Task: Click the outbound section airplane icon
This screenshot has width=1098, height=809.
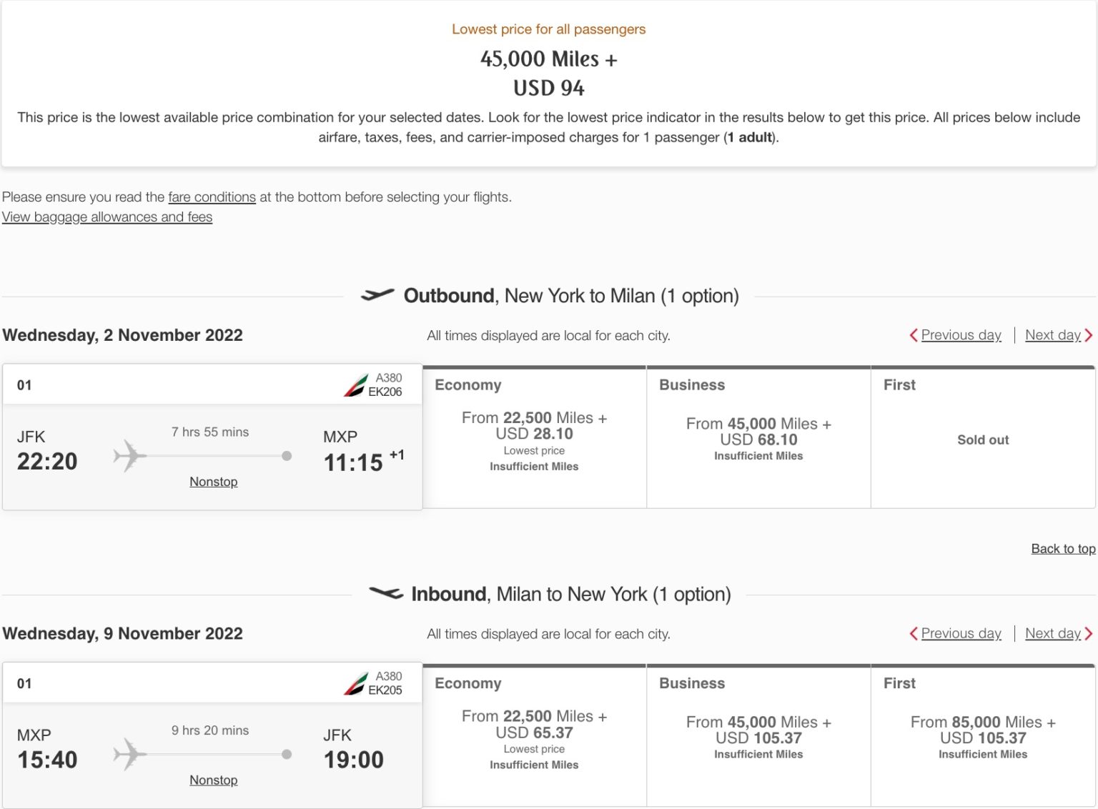Action: (x=377, y=295)
